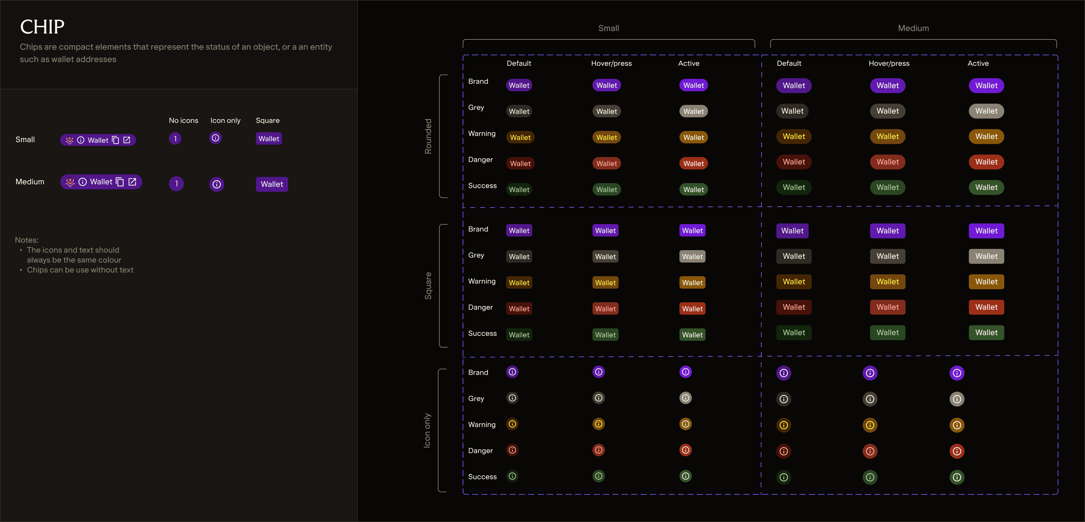The image size is (1085, 522).
Task: Click the Small square Hover/press Success Wallet chip
Action: [605, 335]
